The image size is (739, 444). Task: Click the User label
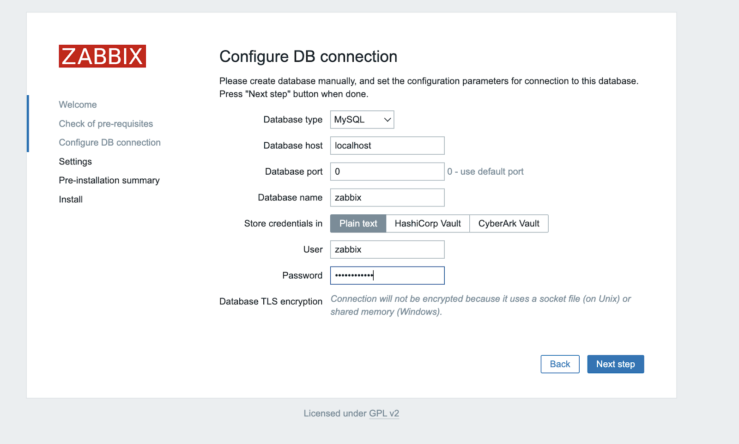coord(313,249)
